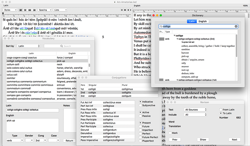Click diamond tab stop marker in Latin toolbar
The height and width of the screenshot is (146, 250).
click(125, 10)
